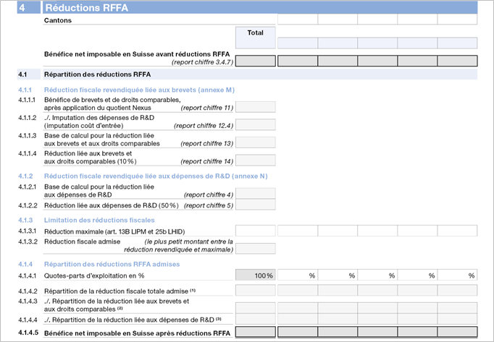Click Total field for 4.1.4.2 réduction fiscale totale admise
The width and height of the screenshot is (494, 342).
coord(256,290)
